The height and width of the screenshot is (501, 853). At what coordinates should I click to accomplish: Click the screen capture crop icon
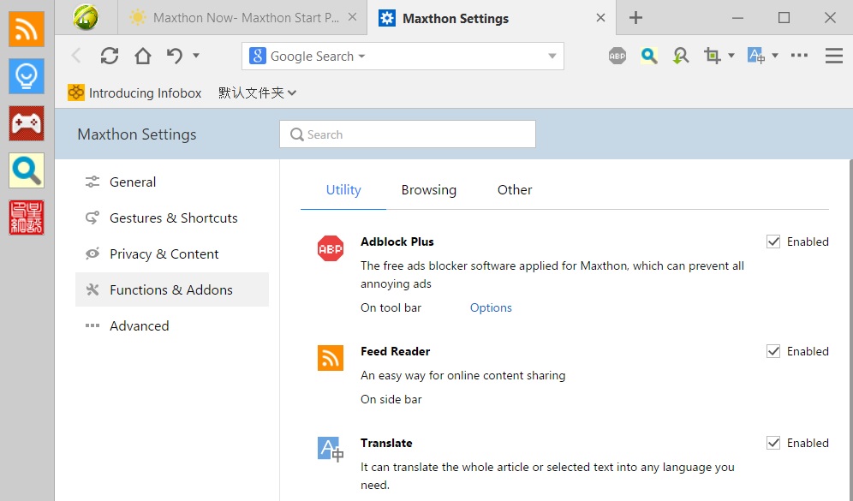[x=712, y=56]
